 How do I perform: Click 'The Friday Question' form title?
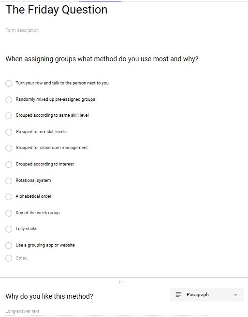57,10
